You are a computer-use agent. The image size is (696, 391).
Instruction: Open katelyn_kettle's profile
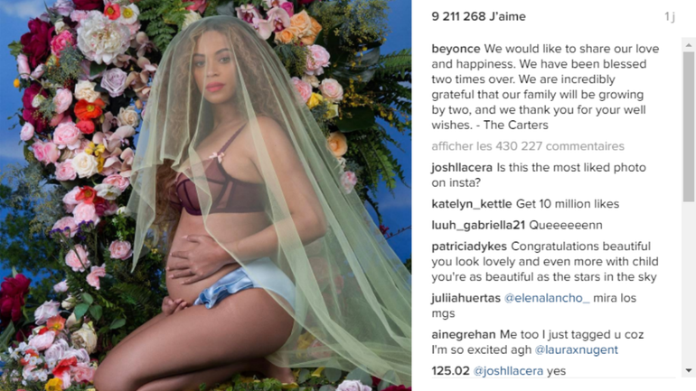point(472,204)
